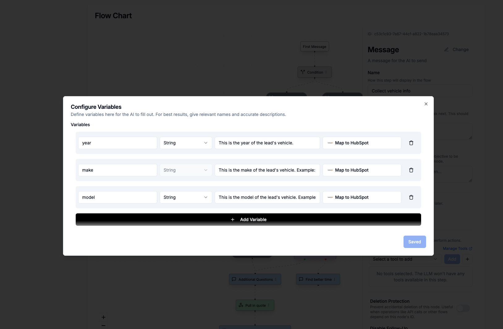Edit description of the make variable
Screen dimensions: 503x329
pyautogui.click(x=267, y=170)
